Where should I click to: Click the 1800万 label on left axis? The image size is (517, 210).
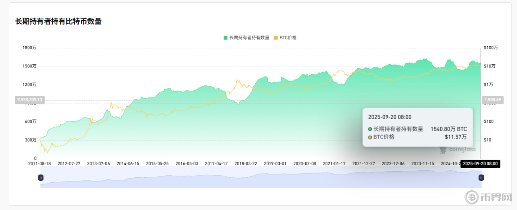(x=30, y=48)
